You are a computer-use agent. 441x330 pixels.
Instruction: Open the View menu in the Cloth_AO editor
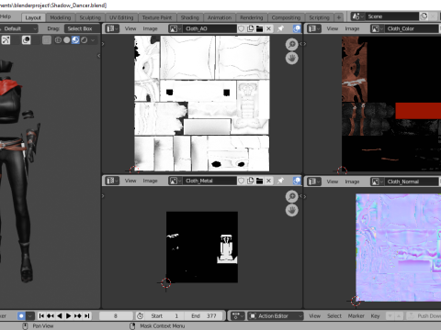(x=130, y=28)
